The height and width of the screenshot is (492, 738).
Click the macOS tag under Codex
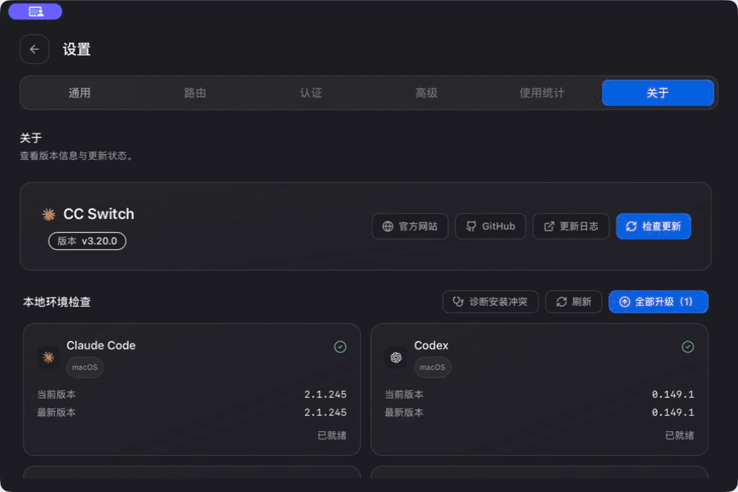pos(432,367)
